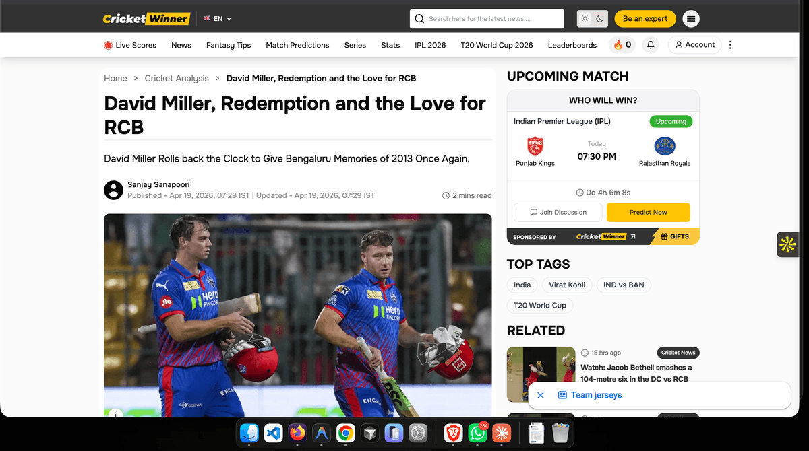Click the Team jerseys suggestion
Screen dimensions: 809x451
click(x=590, y=395)
